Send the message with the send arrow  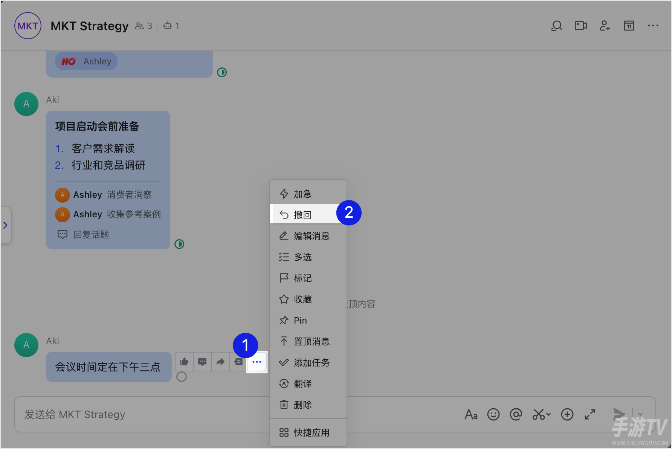pos(619,414)
